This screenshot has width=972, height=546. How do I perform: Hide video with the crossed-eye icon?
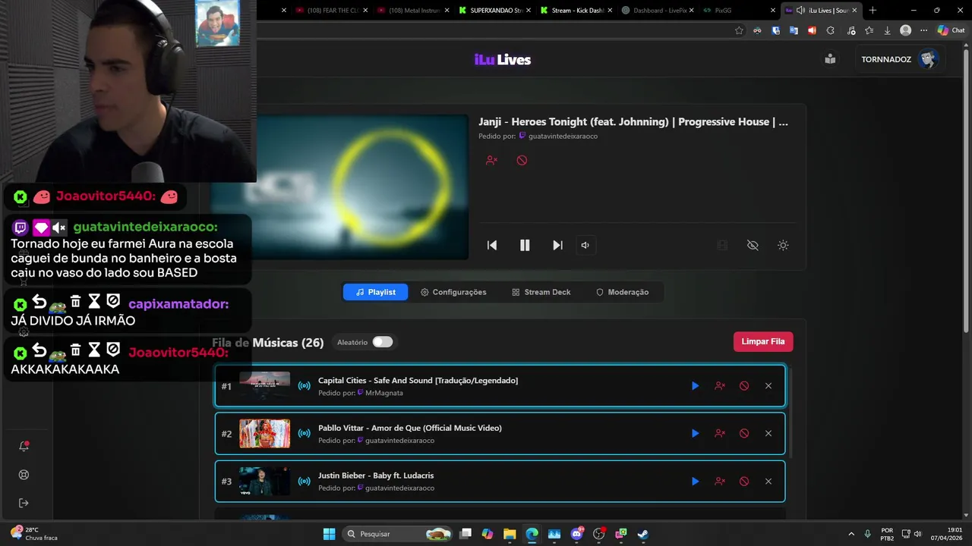click(x=753, y=245)
